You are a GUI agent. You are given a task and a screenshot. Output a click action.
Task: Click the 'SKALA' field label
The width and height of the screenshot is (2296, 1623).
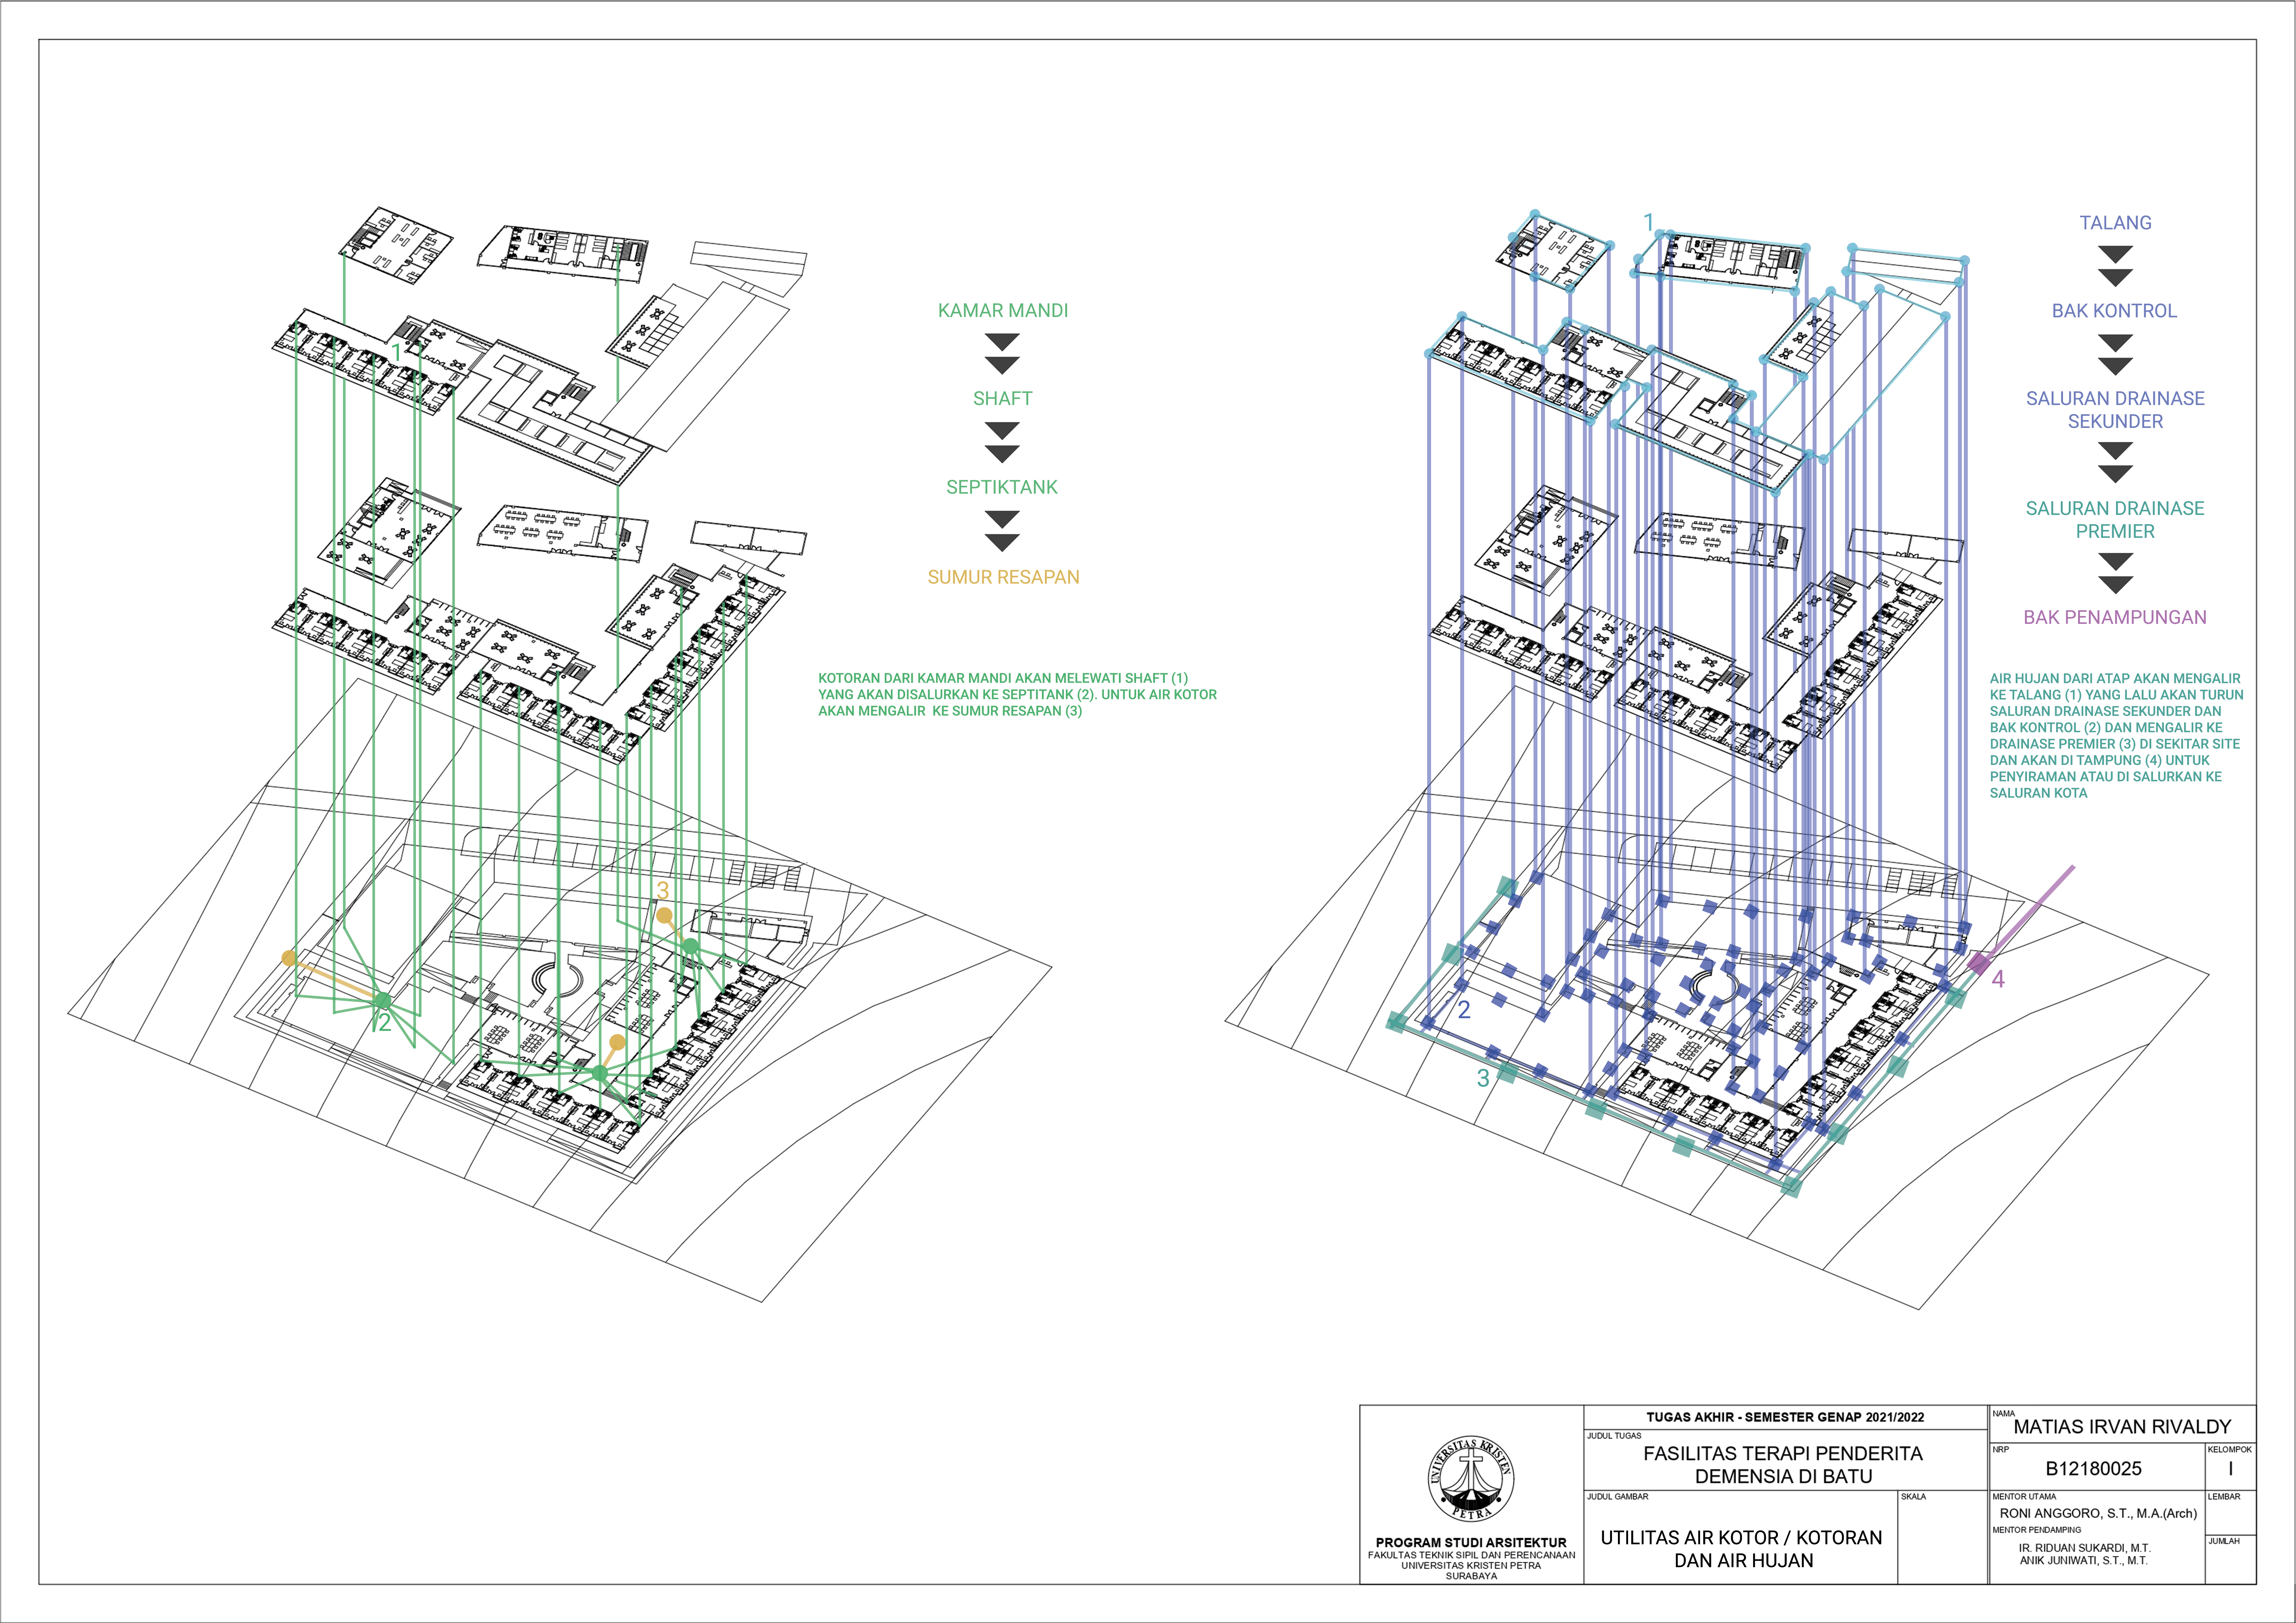pos(1914,1497)
